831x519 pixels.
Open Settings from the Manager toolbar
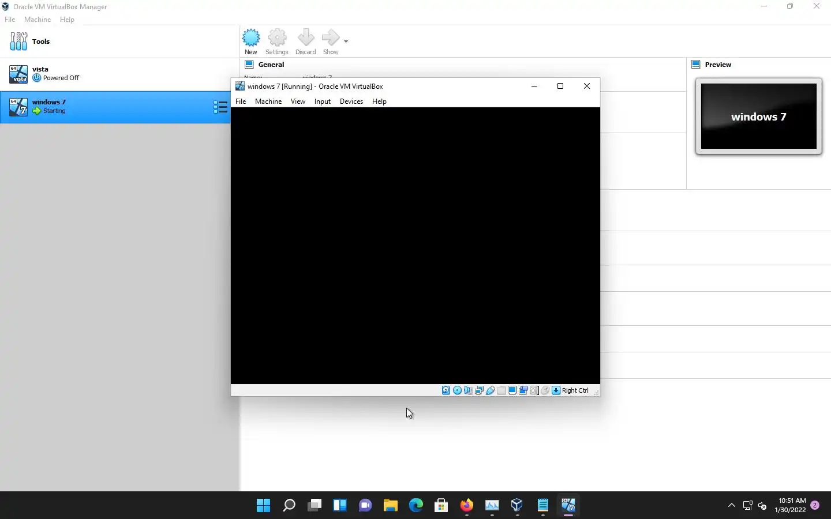click(277, 42)
